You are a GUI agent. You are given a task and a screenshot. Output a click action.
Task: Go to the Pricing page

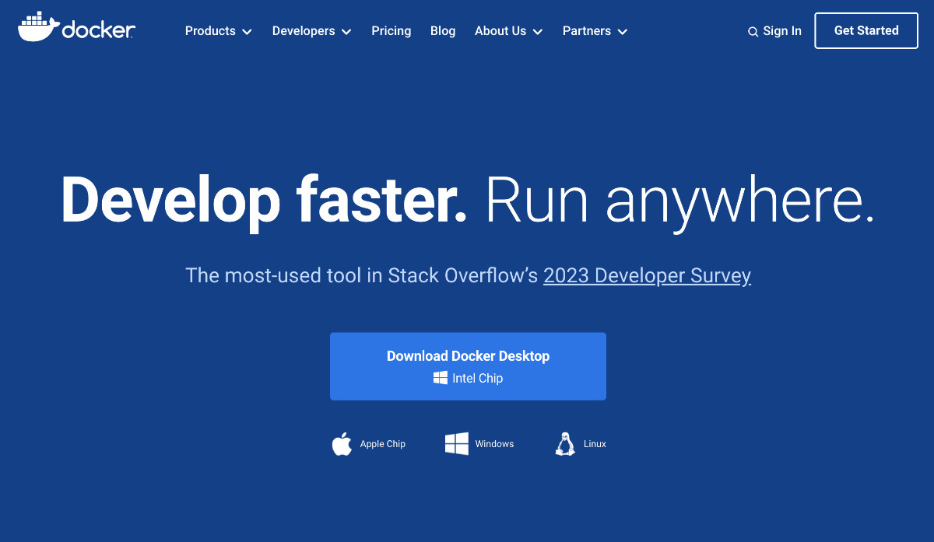coord(392,31)
